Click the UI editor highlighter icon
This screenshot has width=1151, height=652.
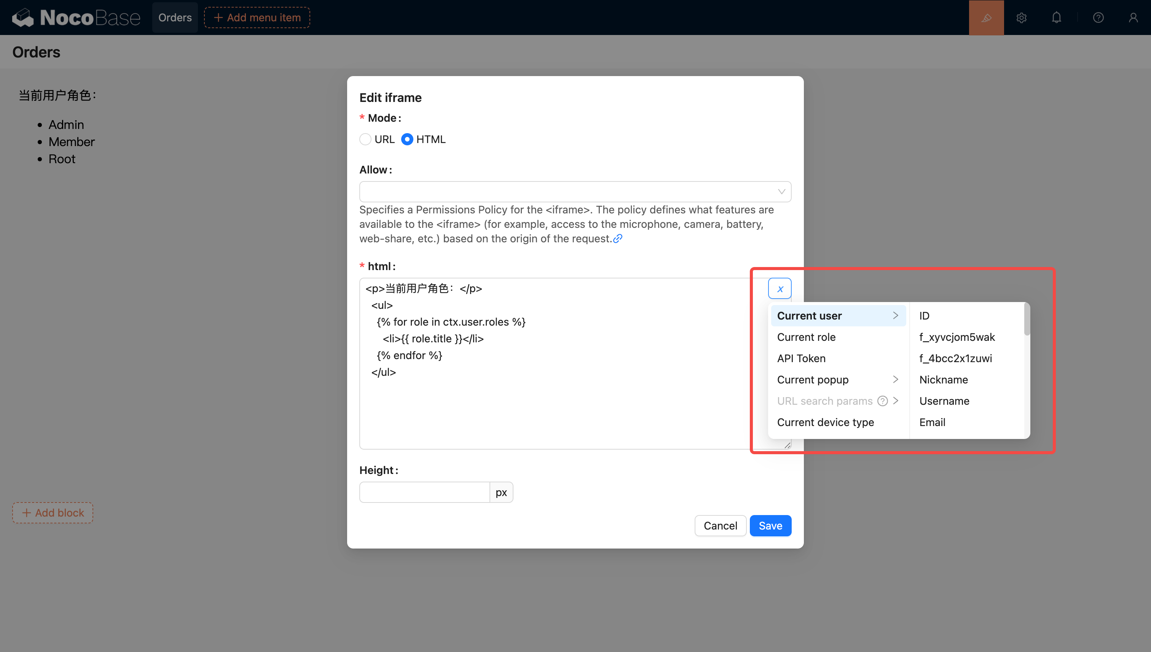pos(986,17)
